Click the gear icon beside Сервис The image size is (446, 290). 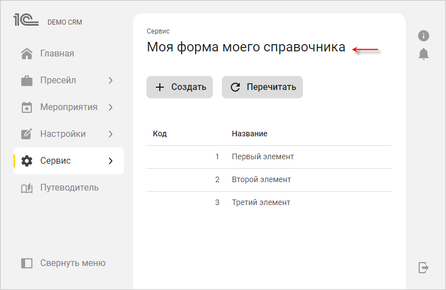(x=27, y=161)
